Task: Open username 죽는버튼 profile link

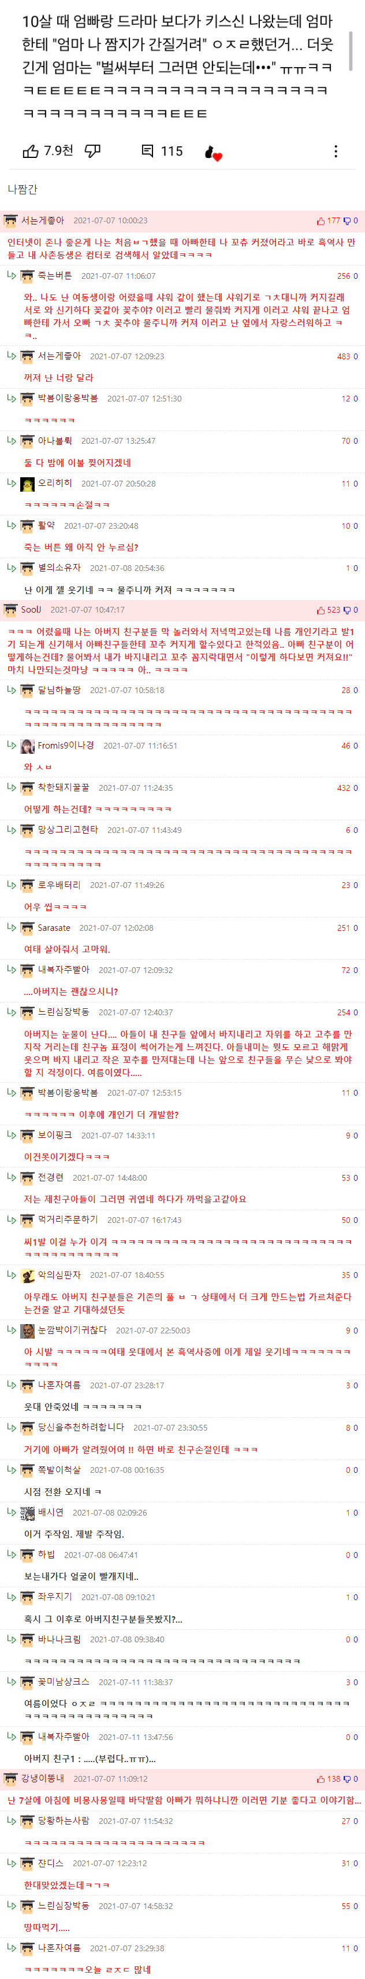Action: pyautogui.click(x=54, y=276)
